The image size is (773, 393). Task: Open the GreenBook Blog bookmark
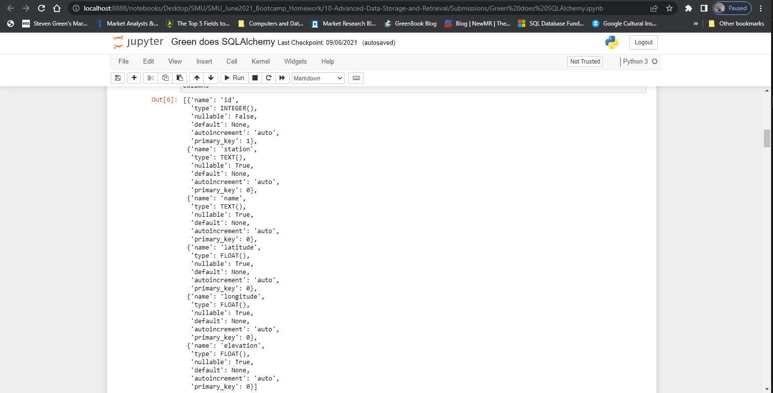[411, 24]
